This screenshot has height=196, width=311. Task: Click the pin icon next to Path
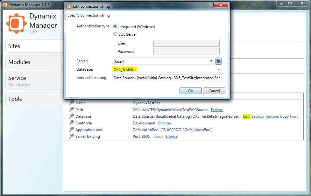(72, 110)
